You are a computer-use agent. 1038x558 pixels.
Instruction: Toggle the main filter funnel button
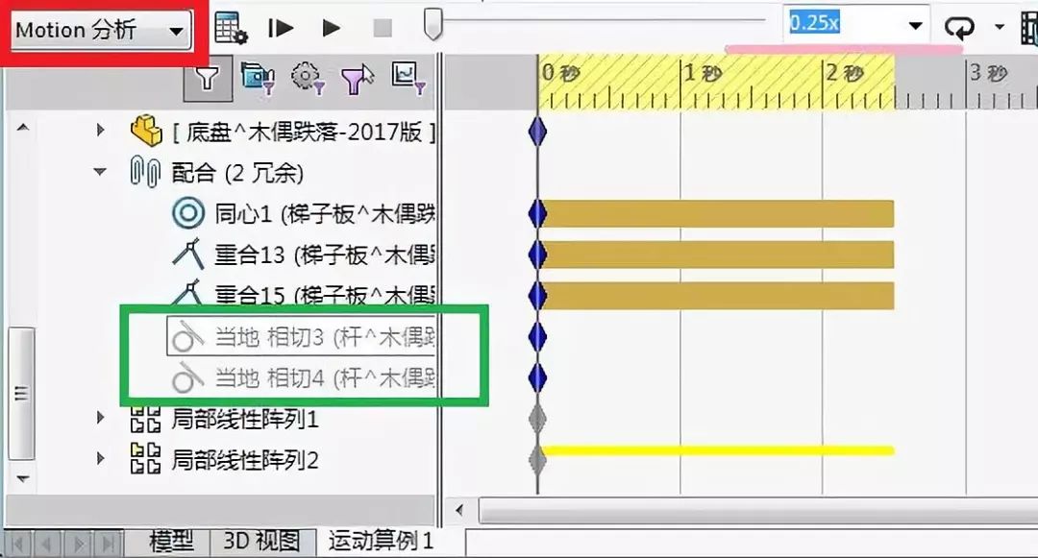(210, 80)
